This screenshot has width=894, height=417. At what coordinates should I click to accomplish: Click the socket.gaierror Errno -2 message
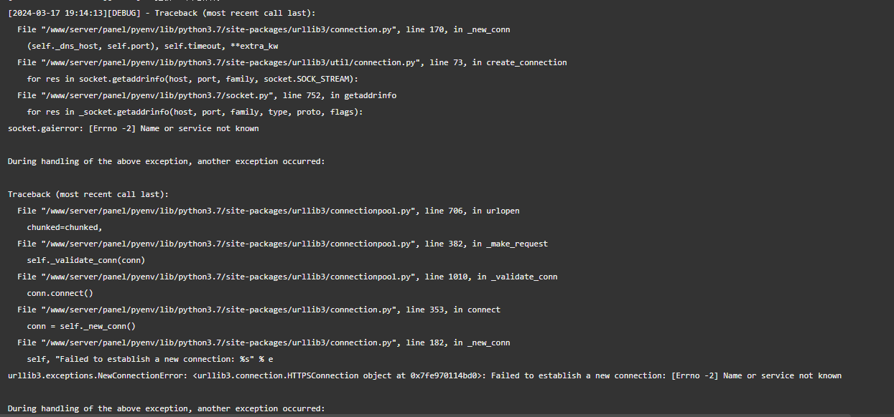pos(133,128)
